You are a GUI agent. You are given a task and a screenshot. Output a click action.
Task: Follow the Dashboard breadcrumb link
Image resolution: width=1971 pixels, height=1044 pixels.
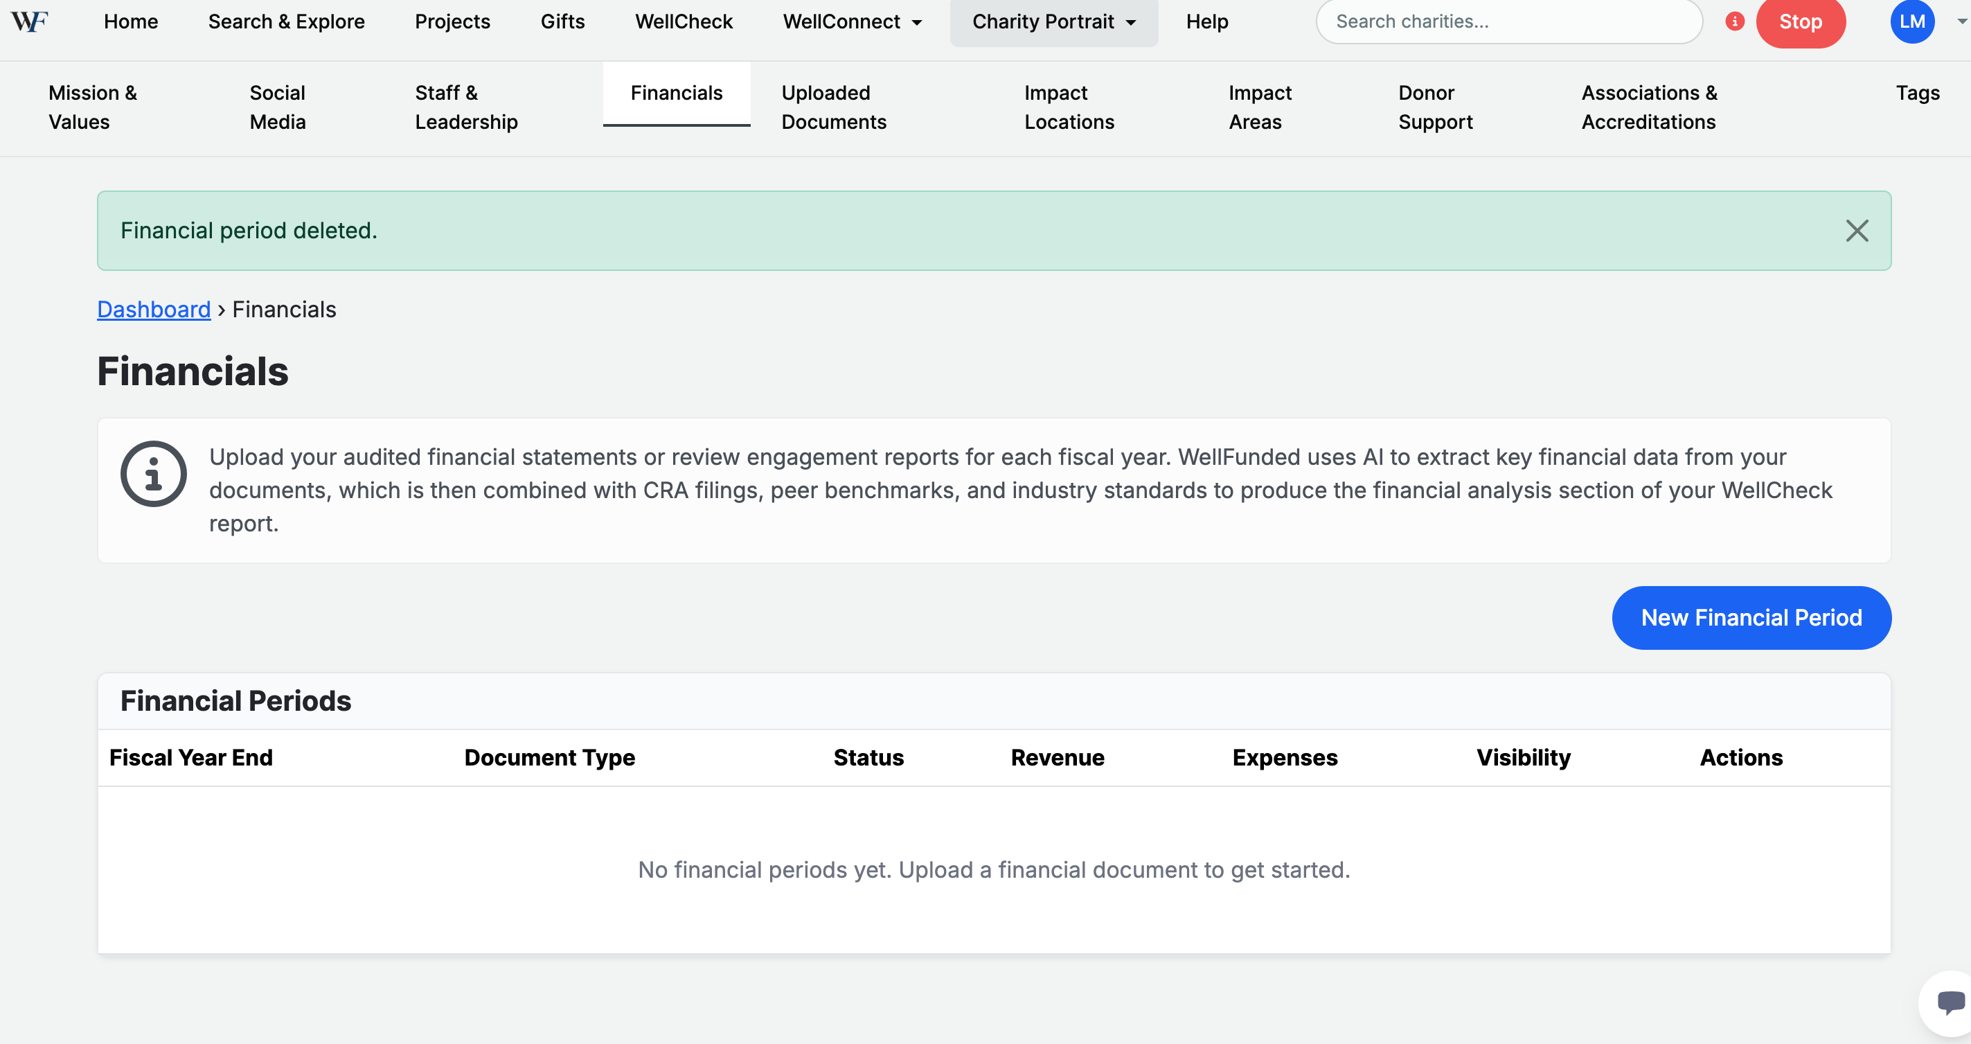click(153, 309)
